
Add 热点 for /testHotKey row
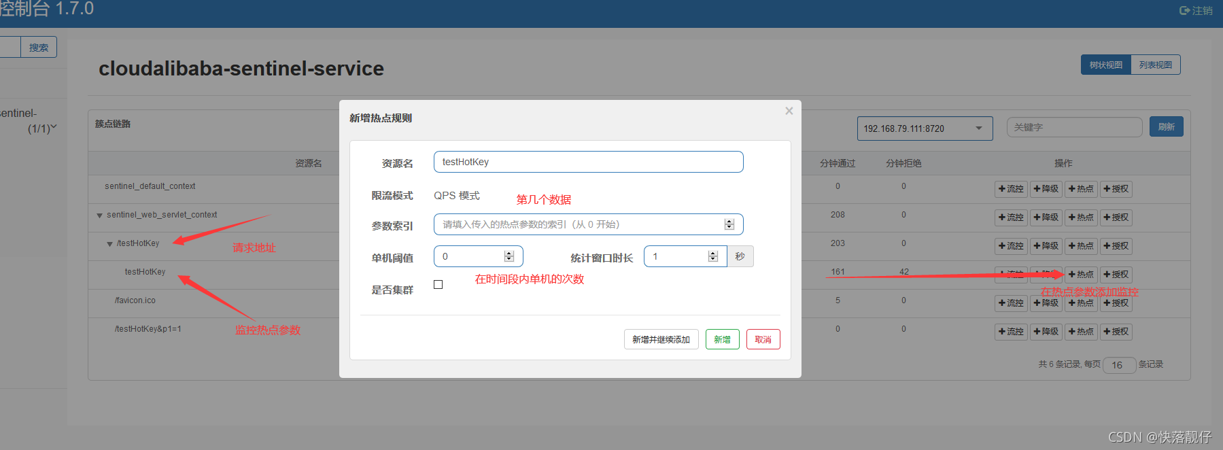pos(1081,246)
